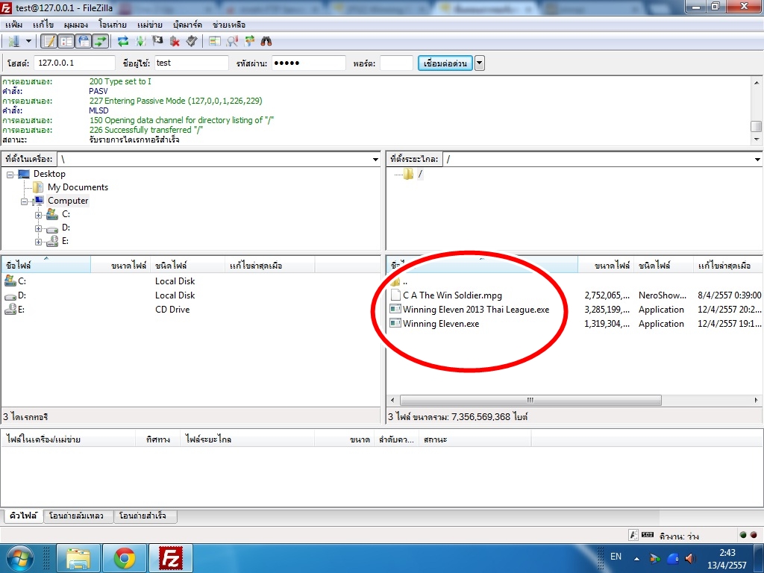Image resolution: width=764 pixels, height=573 pixels.
Task: Click the host field showing 127.0.0.1
Action: pos(74,63)
